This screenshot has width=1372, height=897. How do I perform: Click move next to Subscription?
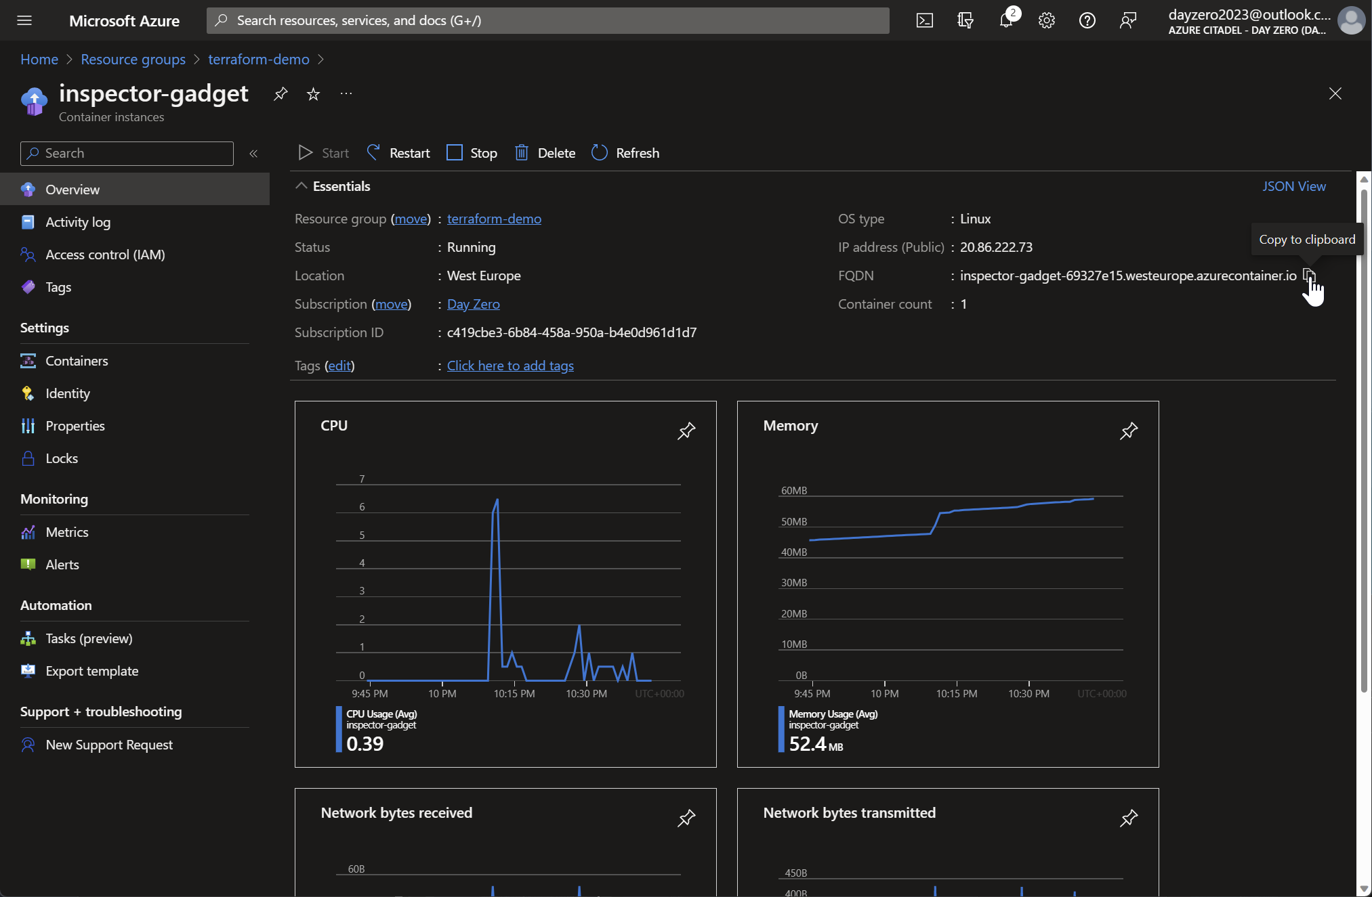click(392, 304)
